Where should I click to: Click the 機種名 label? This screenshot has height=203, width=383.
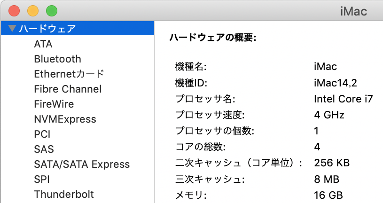tap(191, 66)
